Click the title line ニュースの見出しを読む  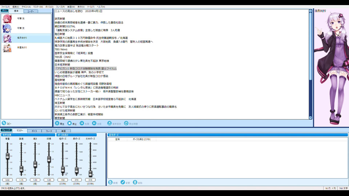click(x=69, y=11)
